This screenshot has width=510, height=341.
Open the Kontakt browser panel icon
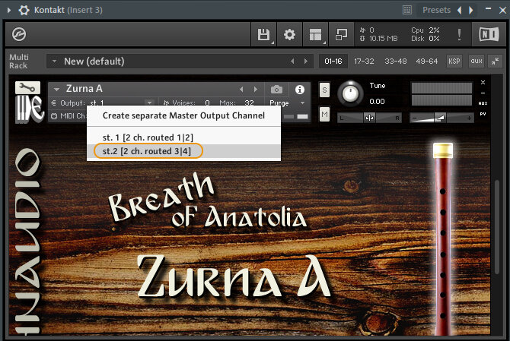(x=19, y=34)
